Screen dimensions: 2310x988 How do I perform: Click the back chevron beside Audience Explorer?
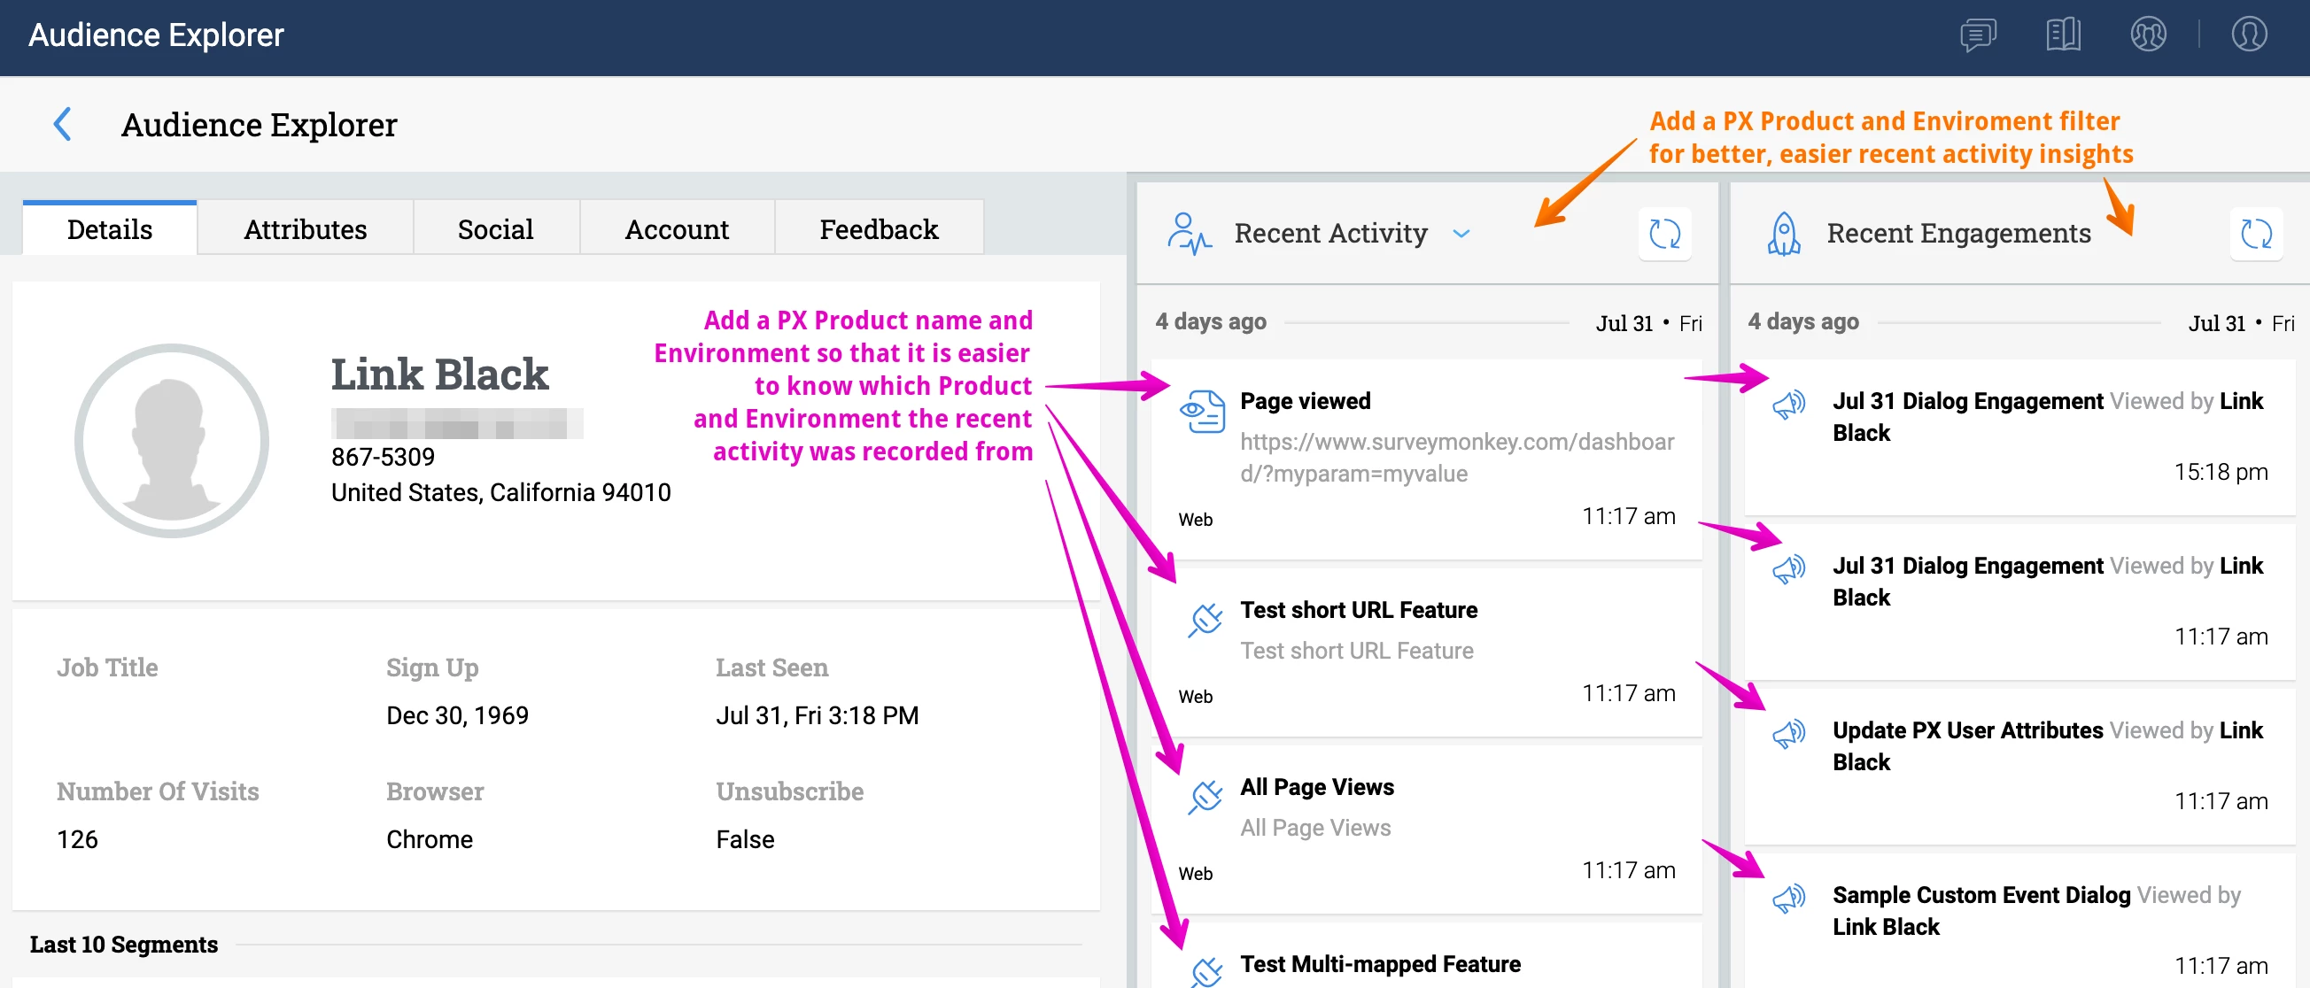[x=62, y=124]
